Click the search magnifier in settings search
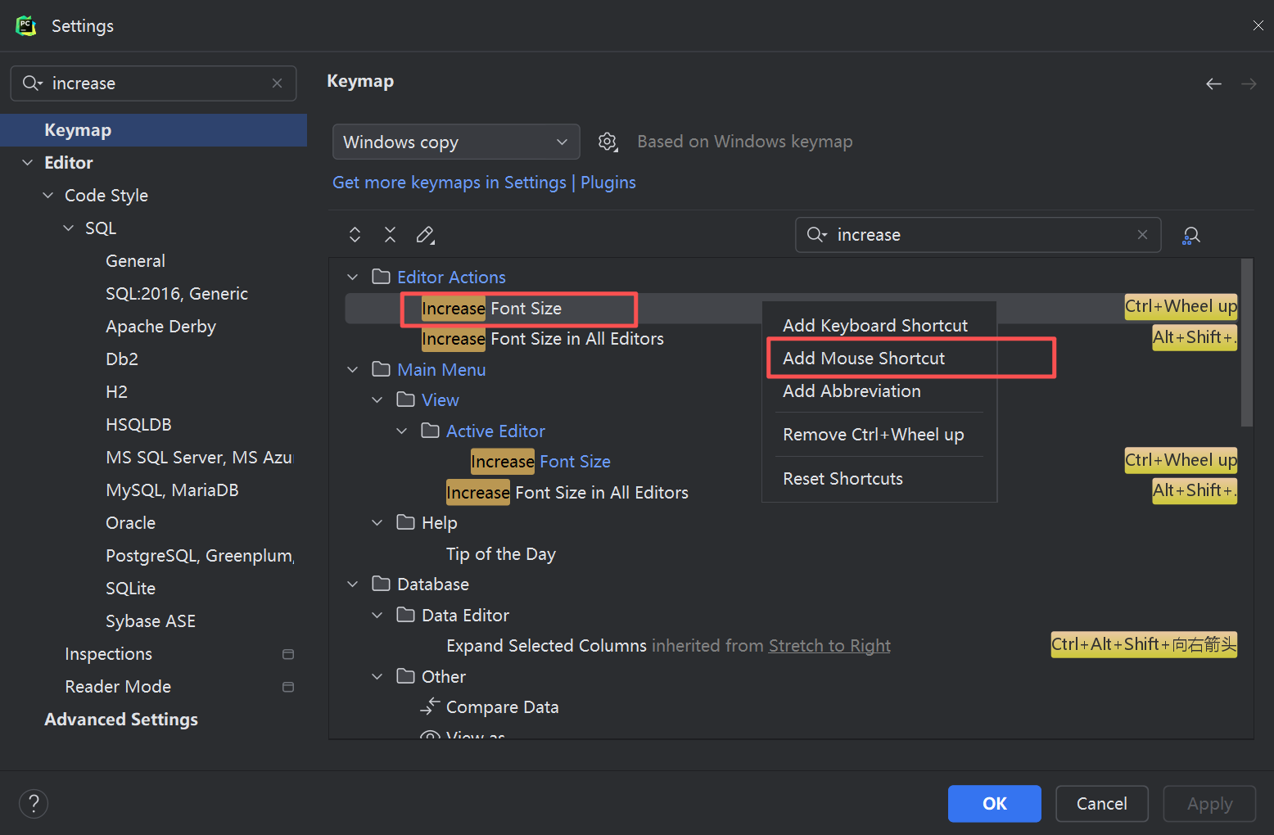This screenshot has height=835, width=1274. click(32, 83)
